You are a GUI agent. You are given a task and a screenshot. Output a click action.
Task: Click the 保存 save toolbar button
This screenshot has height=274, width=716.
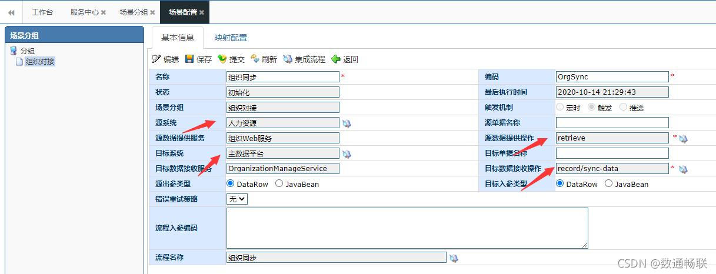(198, 59)
